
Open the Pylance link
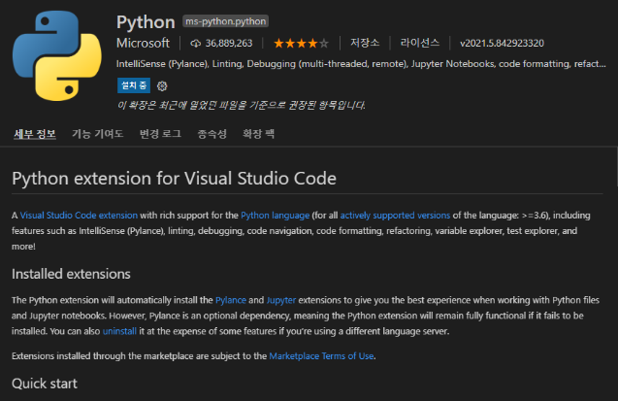point(231,300)
